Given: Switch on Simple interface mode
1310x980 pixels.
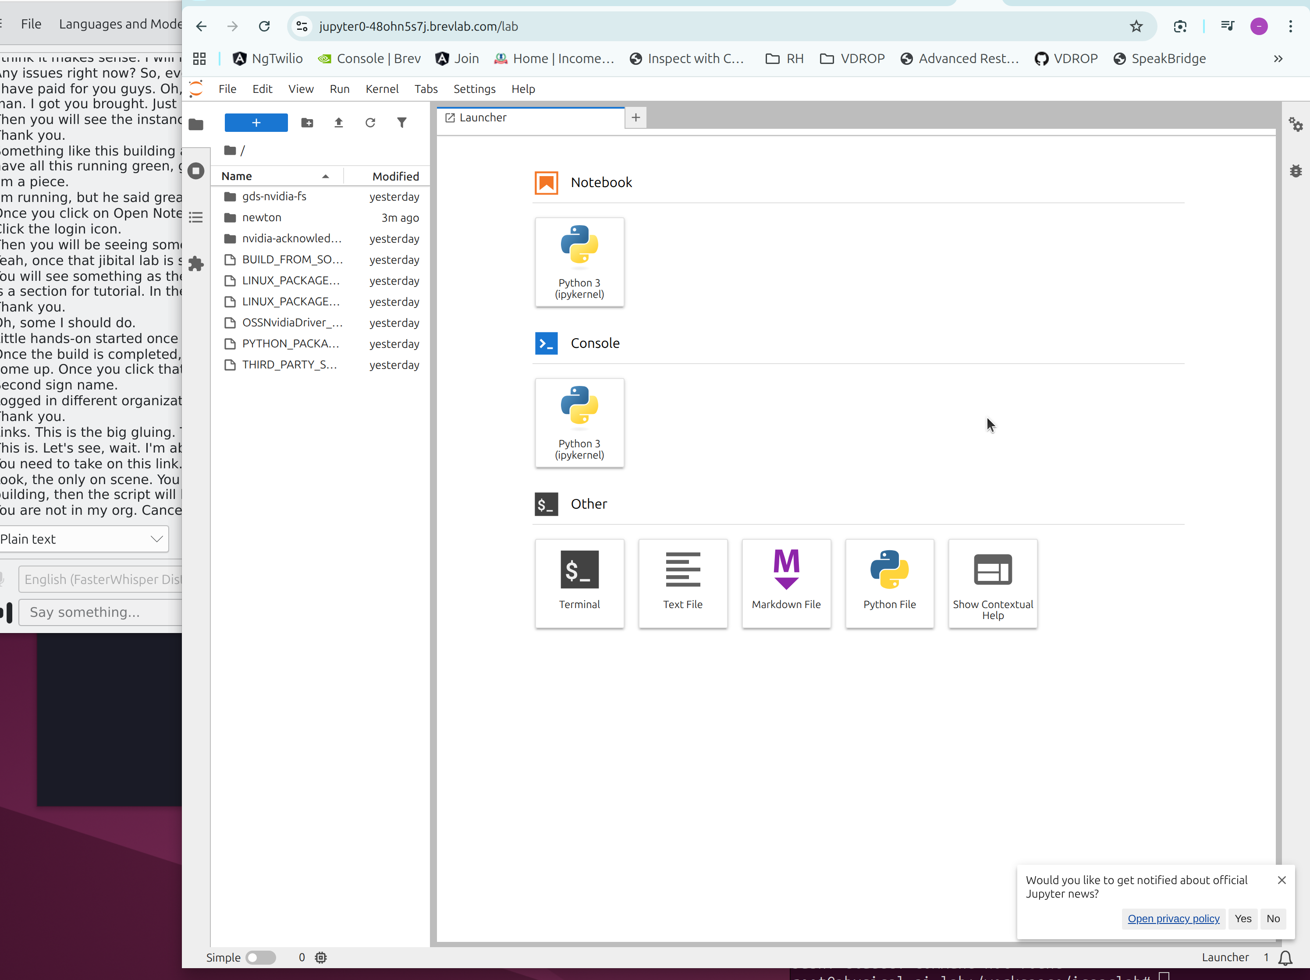Looking at the screenshot, I should click(261, 958).
